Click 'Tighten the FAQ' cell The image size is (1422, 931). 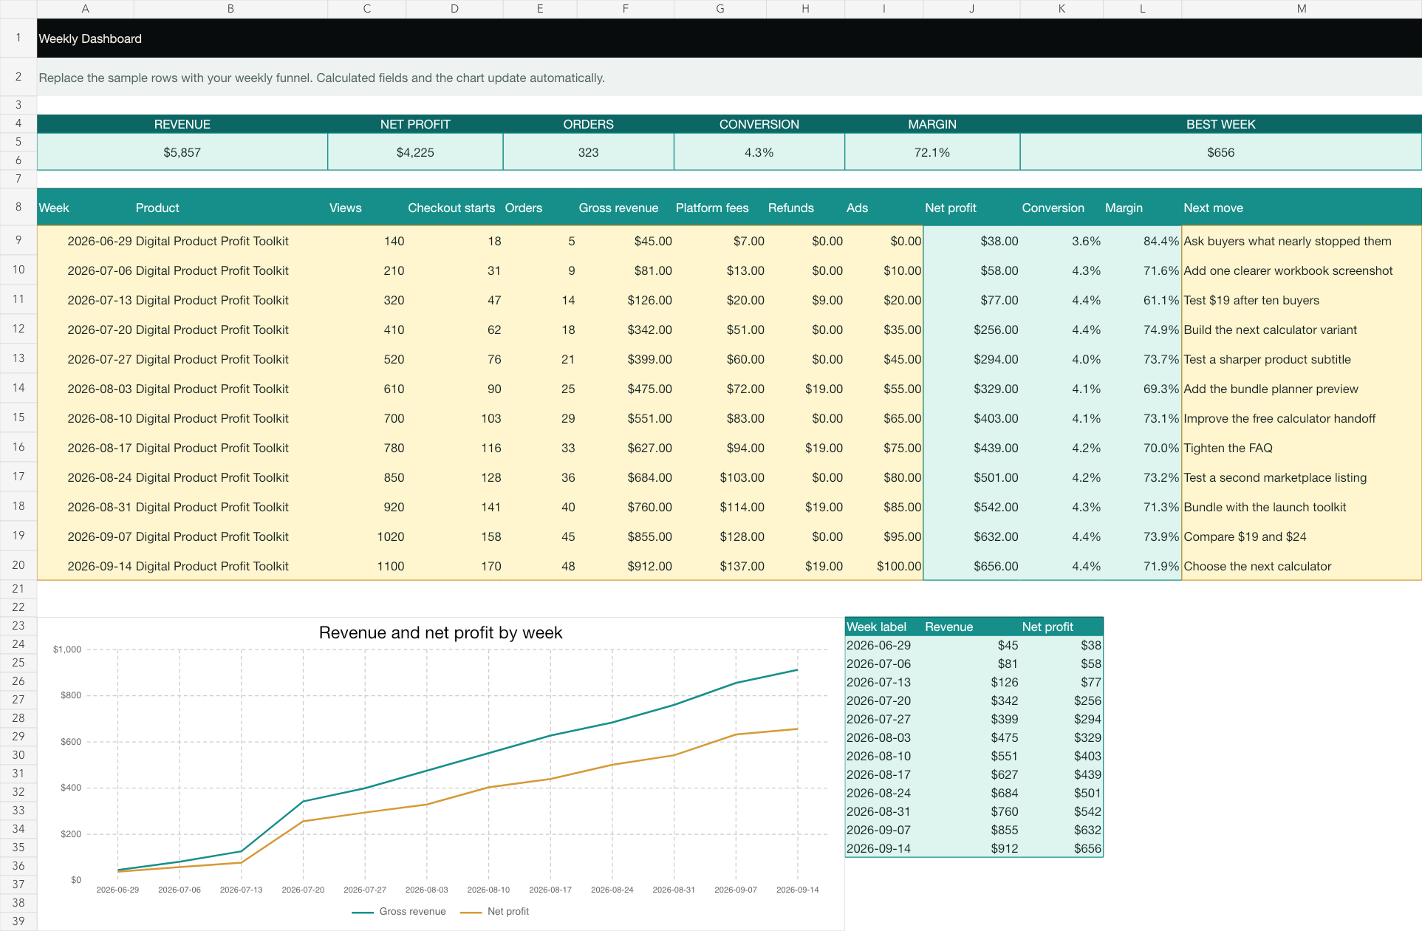click(x=1302, y=448)
